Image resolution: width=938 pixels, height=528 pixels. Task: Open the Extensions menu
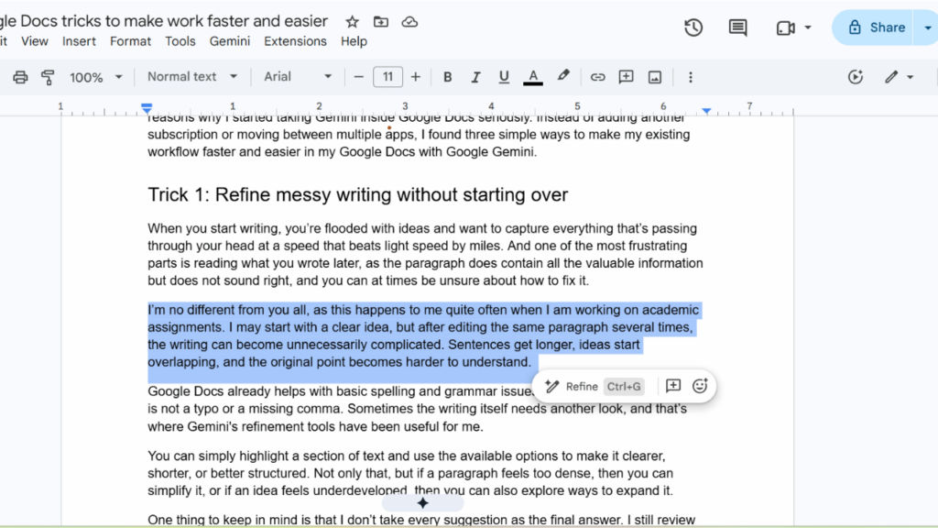(x=295, y=41)
